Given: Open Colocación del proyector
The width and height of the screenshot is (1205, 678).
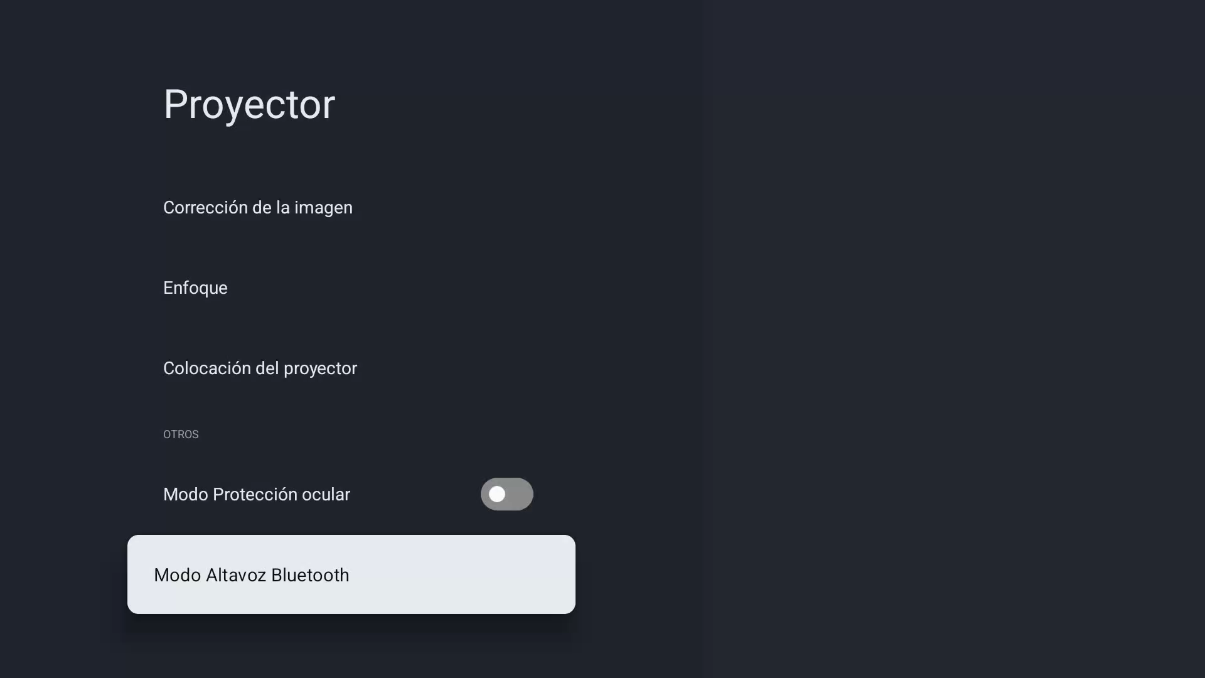Looking at the screenshot, I should point(260,369).
